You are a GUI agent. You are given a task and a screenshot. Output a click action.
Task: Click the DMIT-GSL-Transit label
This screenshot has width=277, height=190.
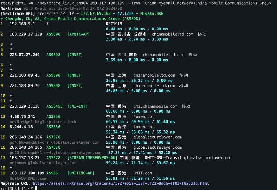[163, 157]
